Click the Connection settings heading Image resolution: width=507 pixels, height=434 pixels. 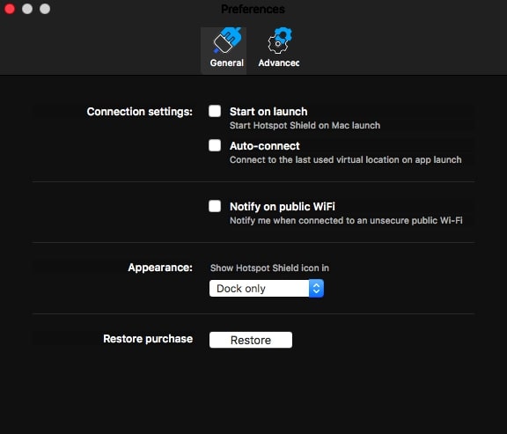point(139,112)
